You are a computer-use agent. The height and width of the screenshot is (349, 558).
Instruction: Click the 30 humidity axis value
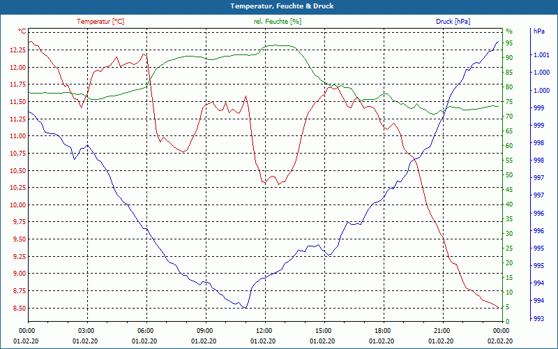click(509, 234)
